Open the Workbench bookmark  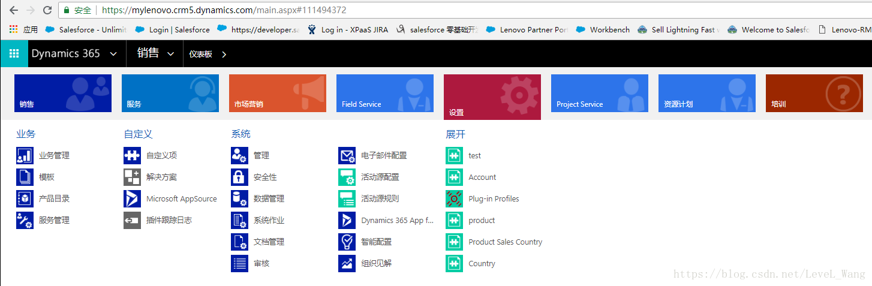pos(603,29)
